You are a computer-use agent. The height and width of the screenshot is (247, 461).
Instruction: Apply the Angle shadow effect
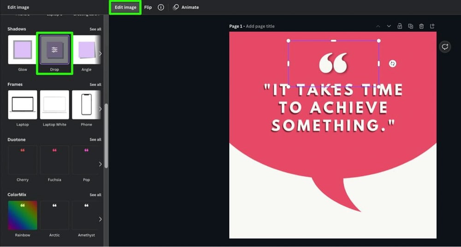click(87, 50)
